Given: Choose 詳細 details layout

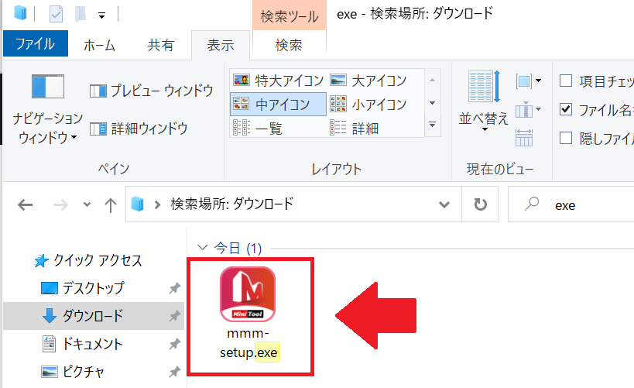Looking at the screenshot, I should pos(355,129).
